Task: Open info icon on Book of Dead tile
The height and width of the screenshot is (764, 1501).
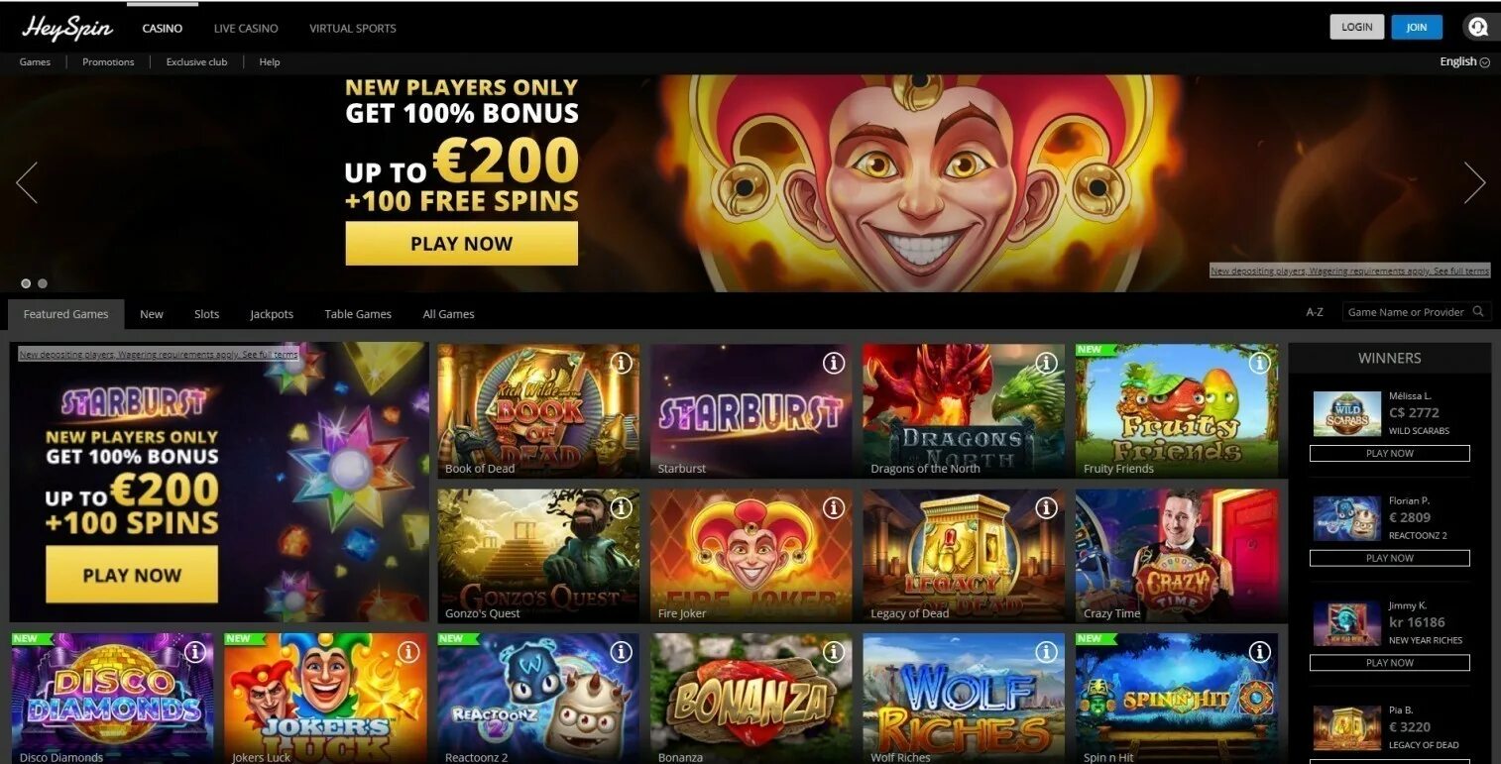Action: (621, 364)
